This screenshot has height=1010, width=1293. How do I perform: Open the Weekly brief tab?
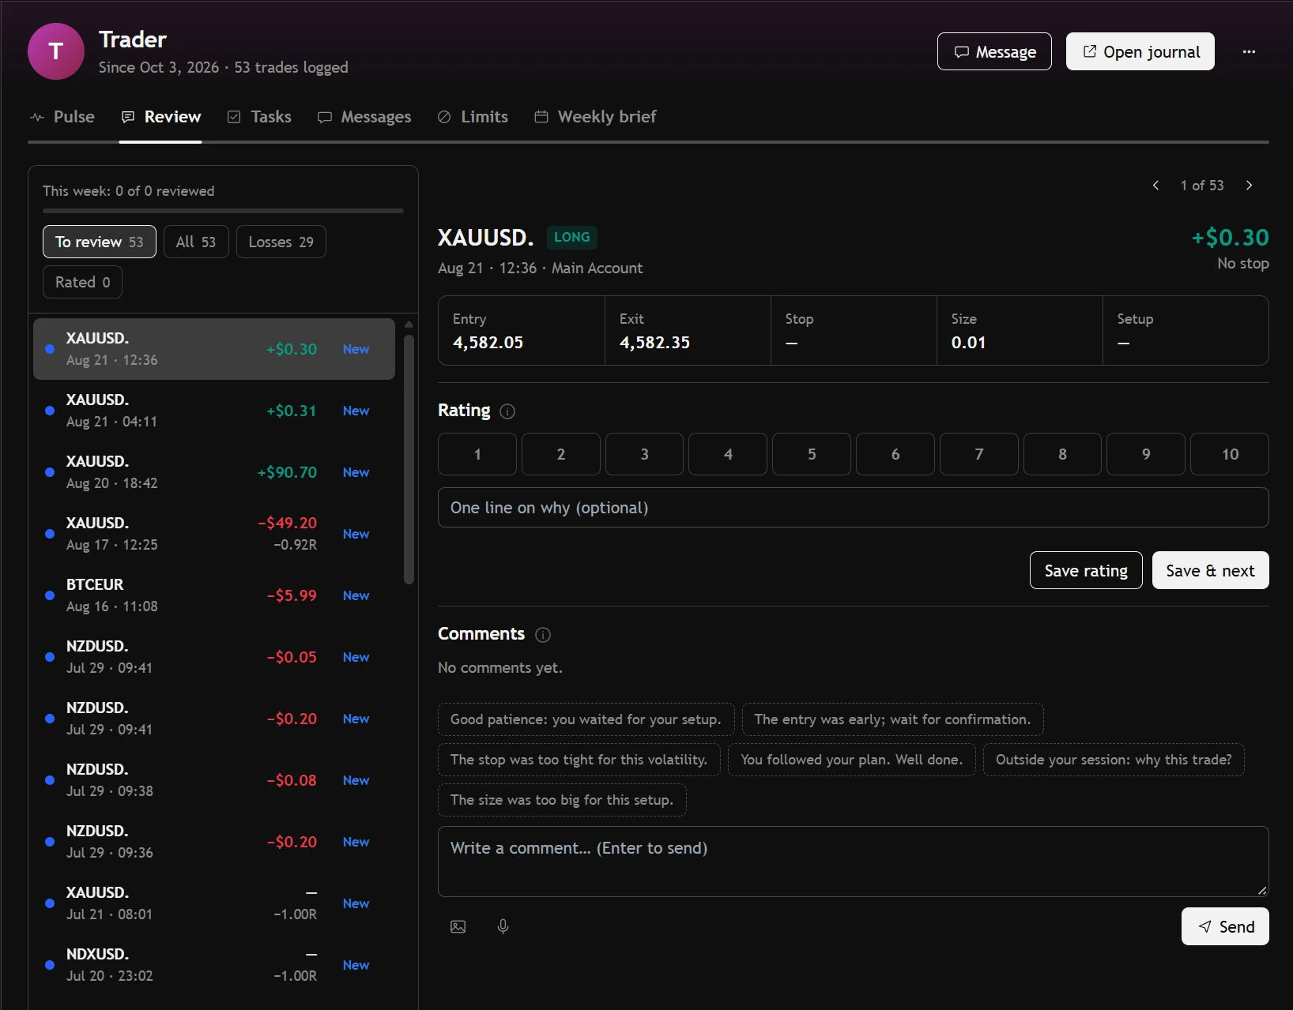596,117
